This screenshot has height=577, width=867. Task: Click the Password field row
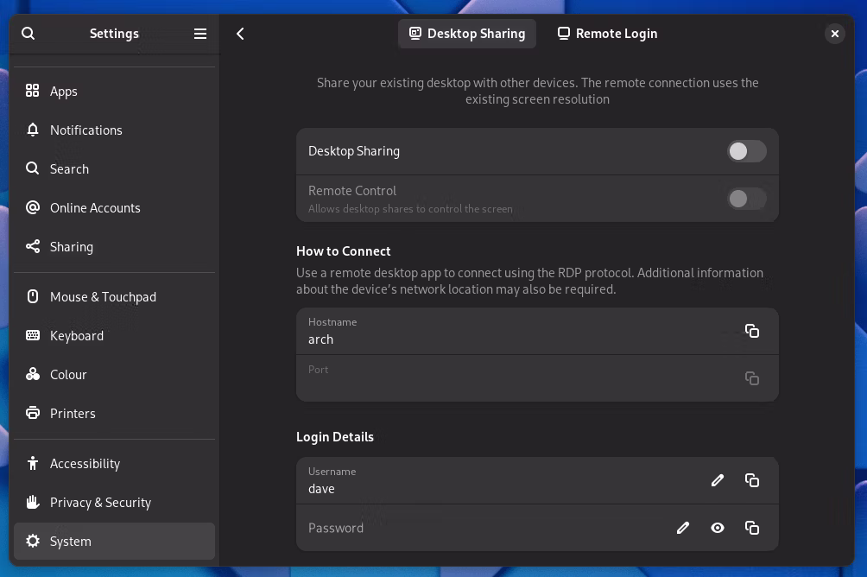click(475, 528)
